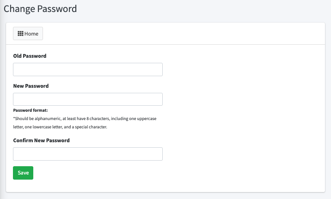Click the '8 characters' phrase in format hint
The image size is (331, 199).
click(x=98, y=119)
